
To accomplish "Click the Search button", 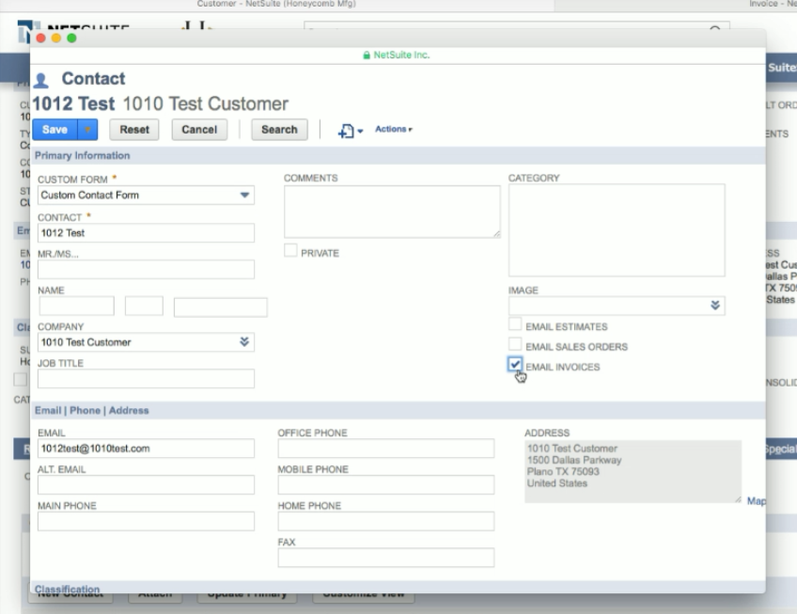I will point(279,130).
